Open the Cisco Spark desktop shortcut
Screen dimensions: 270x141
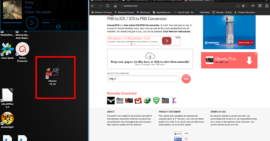pos(8,51)
